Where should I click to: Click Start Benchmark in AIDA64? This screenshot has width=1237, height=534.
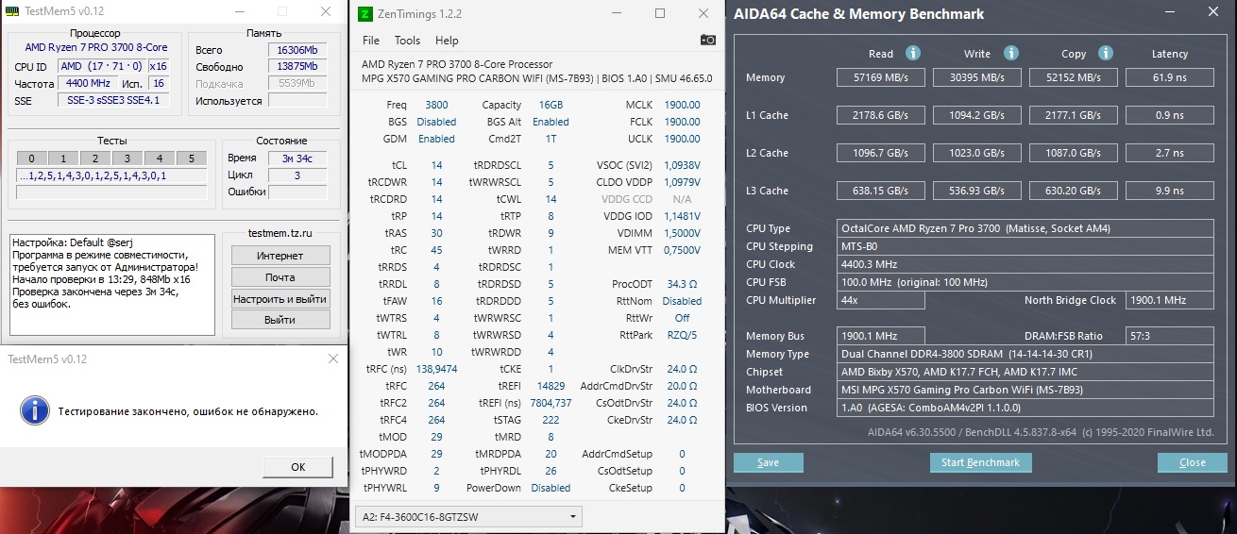tap(981, 462)
